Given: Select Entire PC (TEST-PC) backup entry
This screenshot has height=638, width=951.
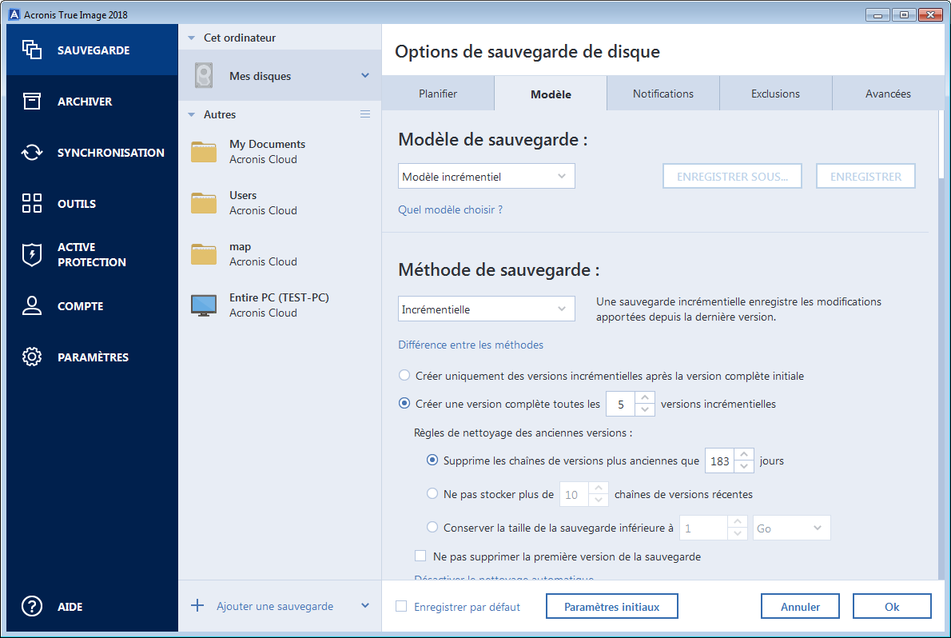Looking at the screenshot, I should [280, 305].
